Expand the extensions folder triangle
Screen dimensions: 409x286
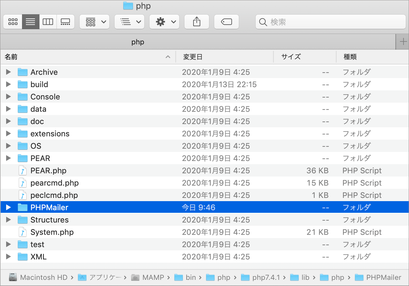pyautogui.click(x=9, y=134)
